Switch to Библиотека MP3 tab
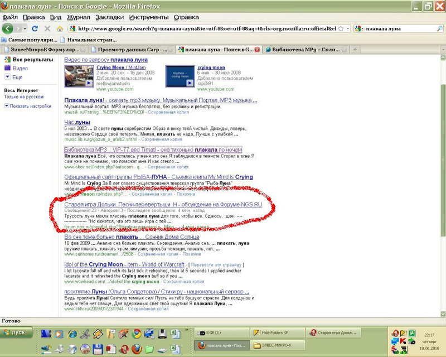Viewport: 446px width, 357px height. pyautogui.click(x=306, y=49)
